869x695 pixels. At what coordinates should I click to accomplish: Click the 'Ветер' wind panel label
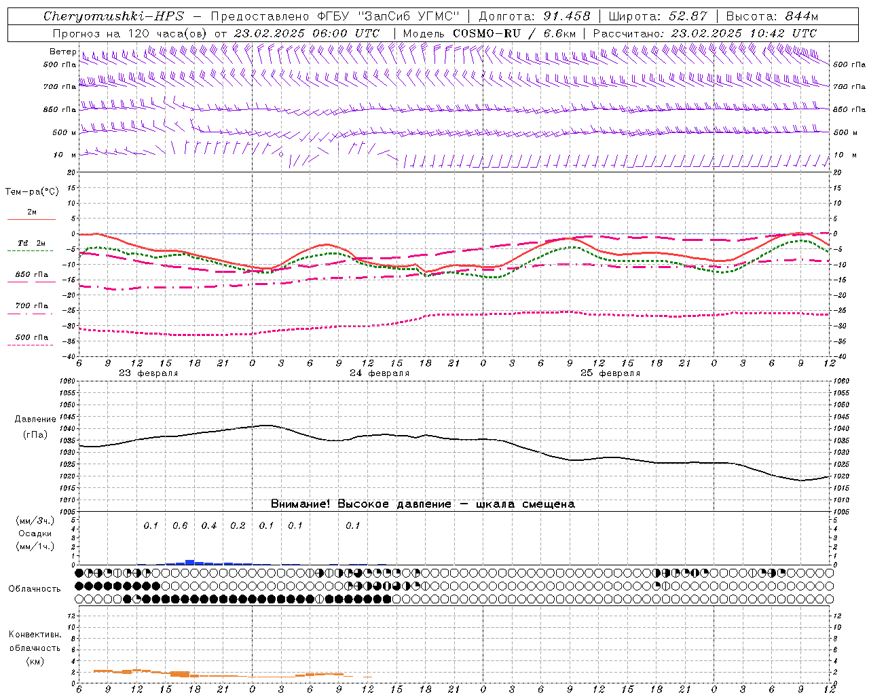click(62, 52)
